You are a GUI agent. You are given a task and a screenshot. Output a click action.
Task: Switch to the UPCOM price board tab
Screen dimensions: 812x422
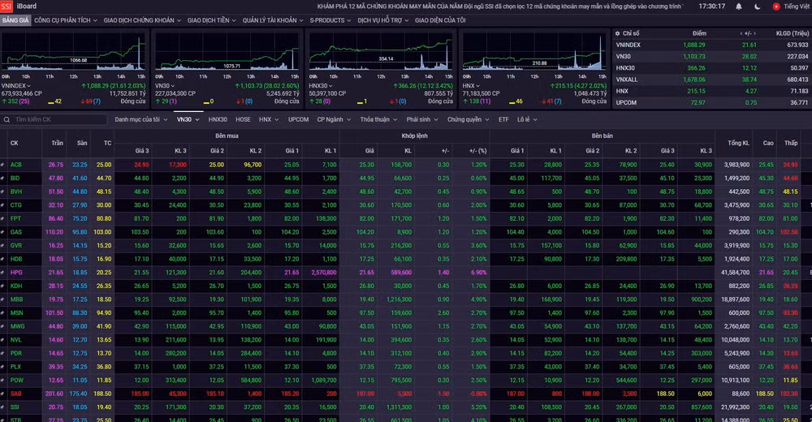tap(298, 119)
